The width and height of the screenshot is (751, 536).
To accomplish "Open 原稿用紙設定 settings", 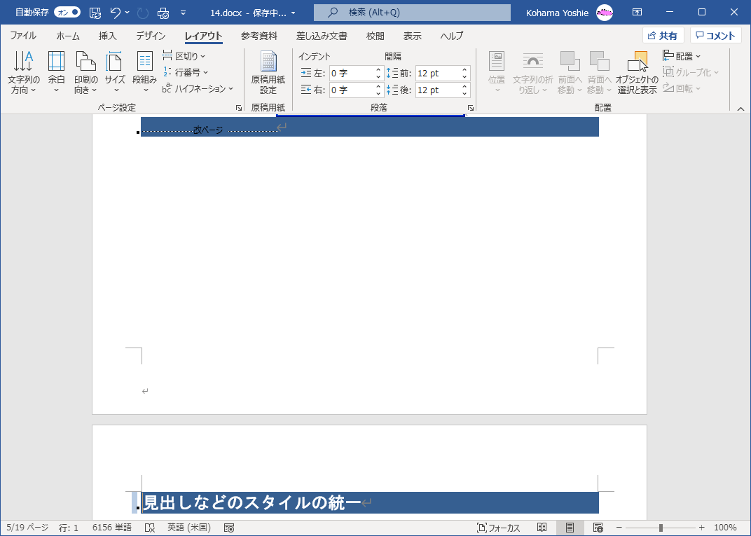I will (267, 72).
